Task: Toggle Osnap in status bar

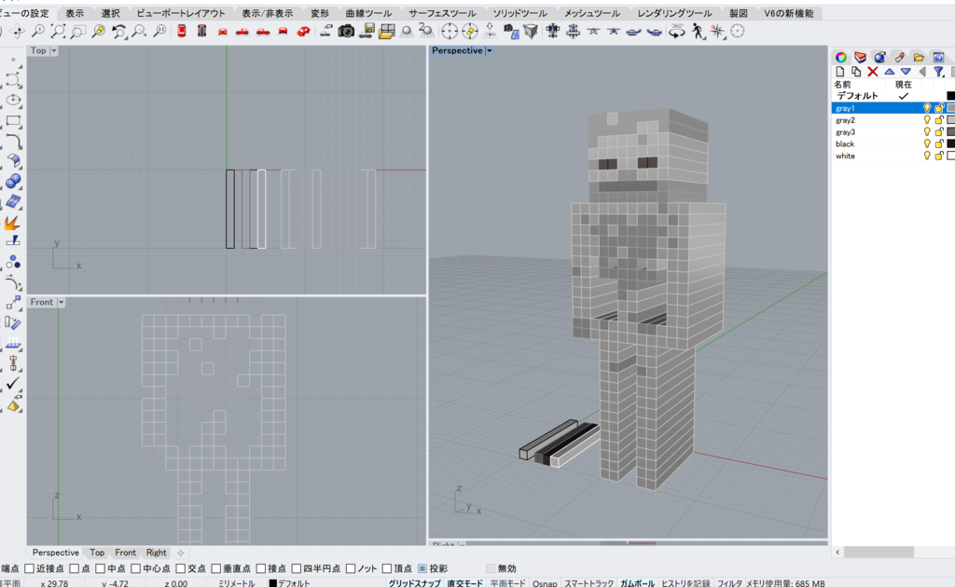Action: pyautogui.click(x=545, y=582)
